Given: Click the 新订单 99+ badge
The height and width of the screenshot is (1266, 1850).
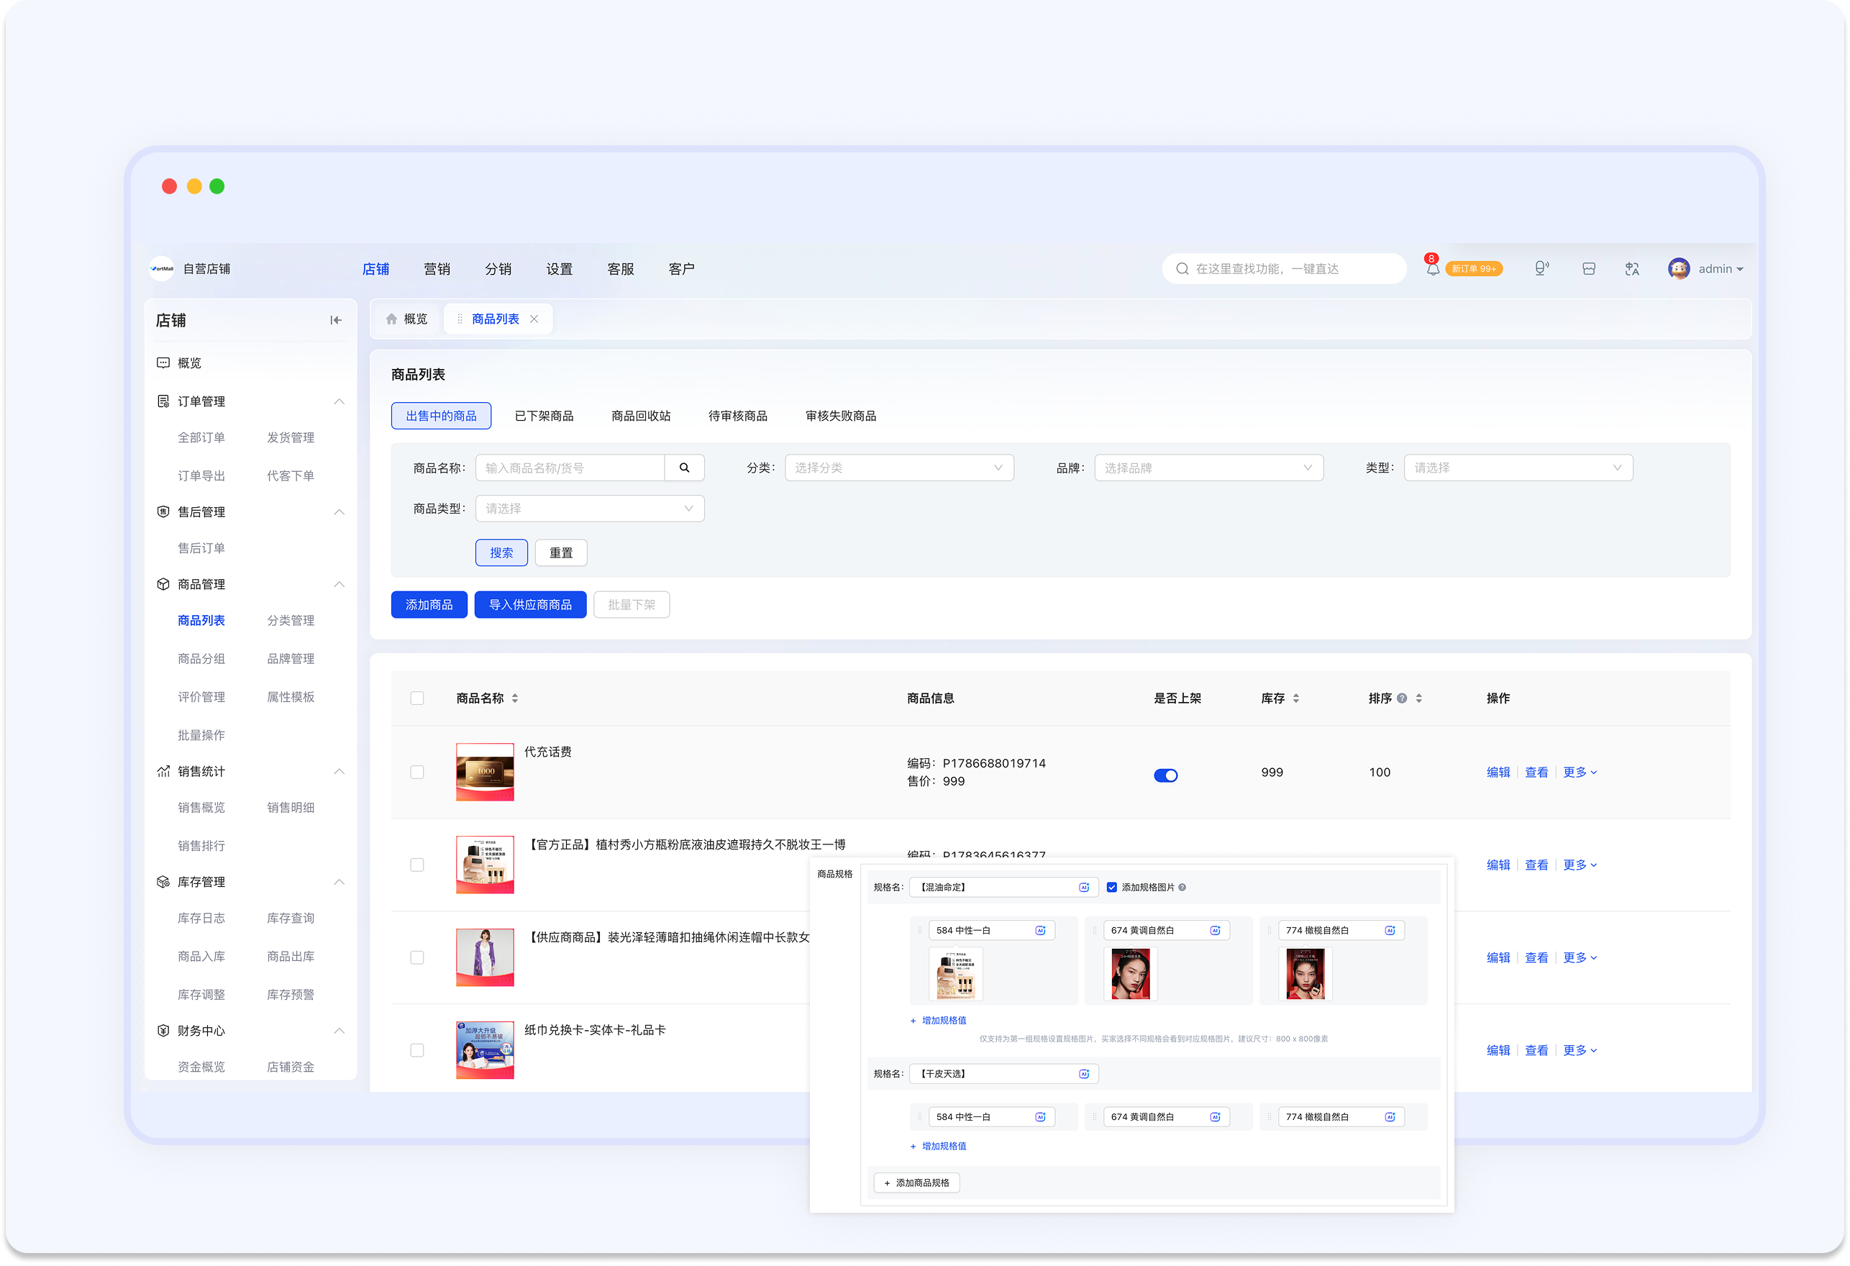Looking at the screenshot, I should pos(1475,269).
